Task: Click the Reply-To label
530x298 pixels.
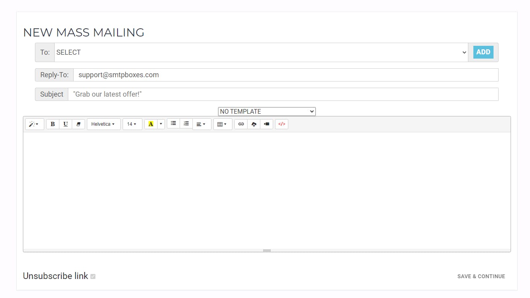Action: (54, 75)
